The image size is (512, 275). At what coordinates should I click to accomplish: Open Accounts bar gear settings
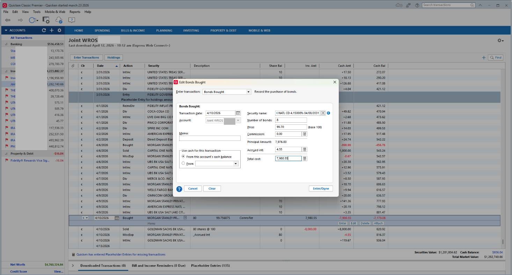[x=59, y=30]
